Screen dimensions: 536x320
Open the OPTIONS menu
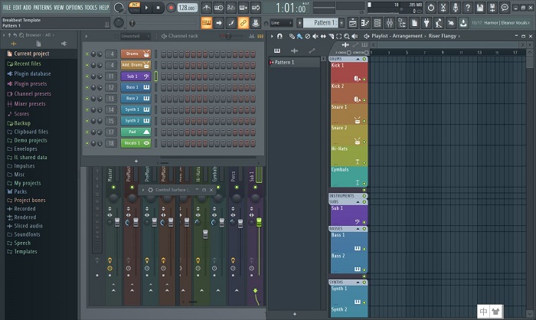click(74, 7)
